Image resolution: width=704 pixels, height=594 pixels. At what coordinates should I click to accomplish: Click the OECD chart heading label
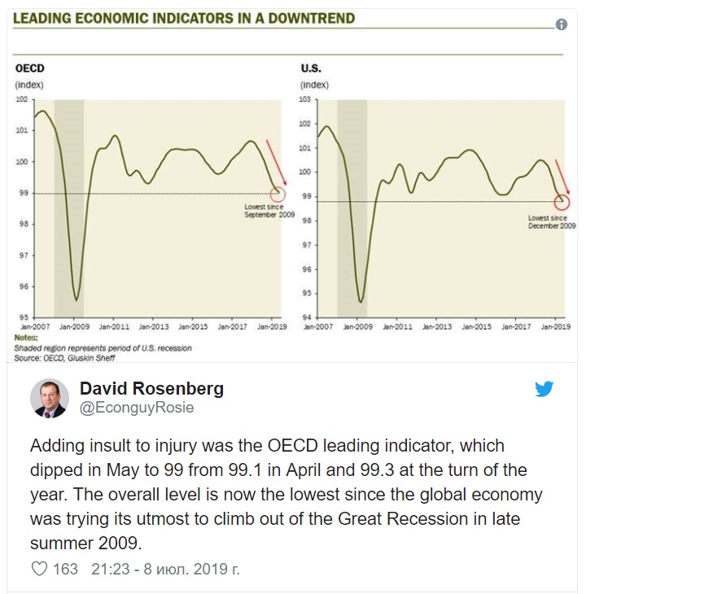pyautogui.click(x=29, y=68)
